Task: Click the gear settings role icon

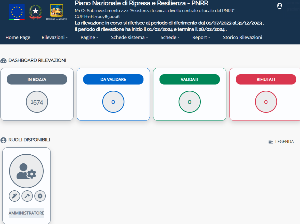Action: pyautogui.click(x=40, y=196)
